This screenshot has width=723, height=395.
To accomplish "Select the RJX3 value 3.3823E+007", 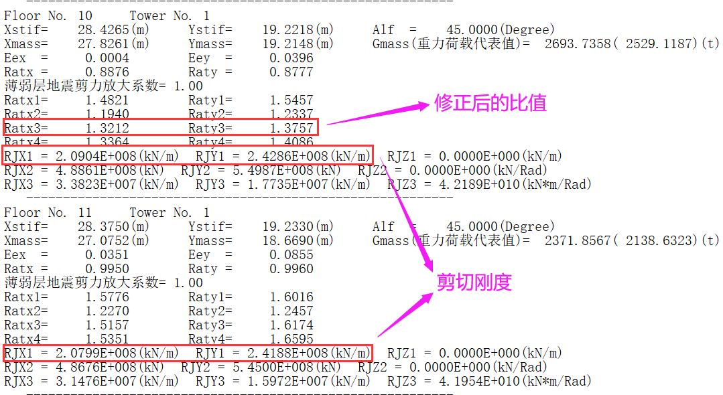I will [96, 184].
